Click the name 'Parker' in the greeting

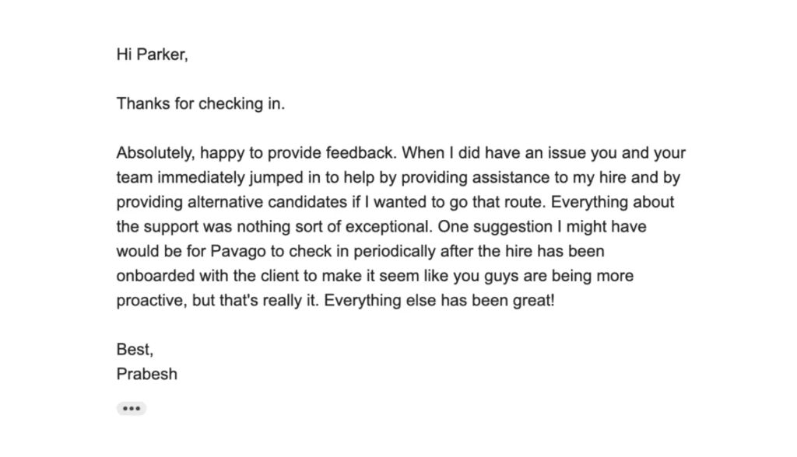(162, 54)
